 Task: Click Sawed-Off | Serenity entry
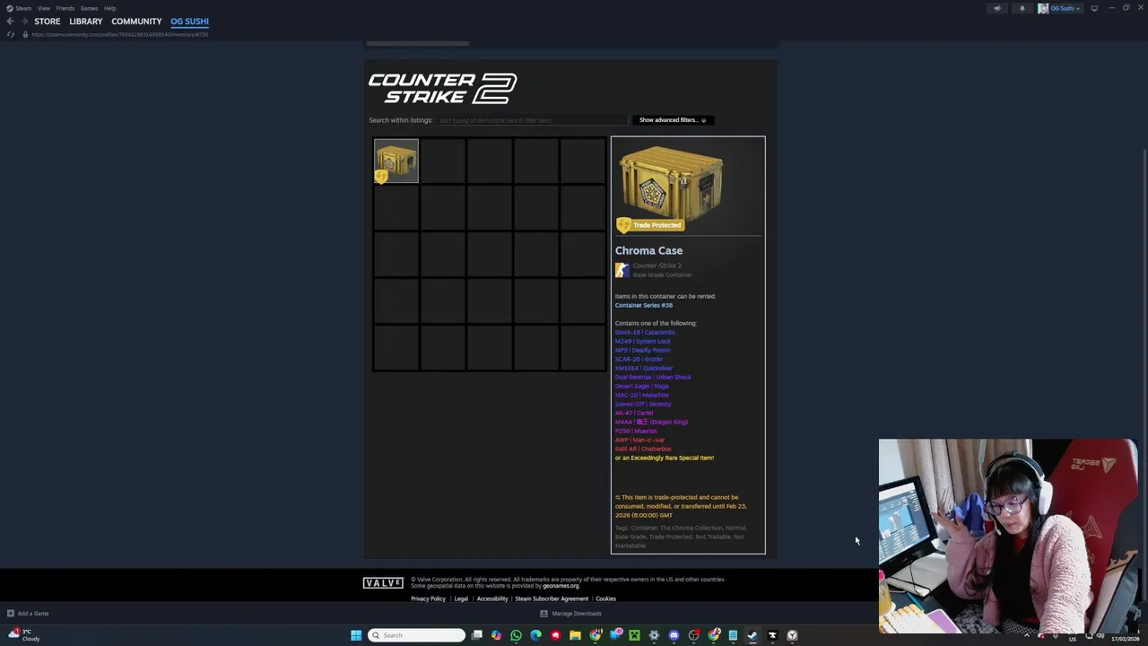[x=643, y=404]
